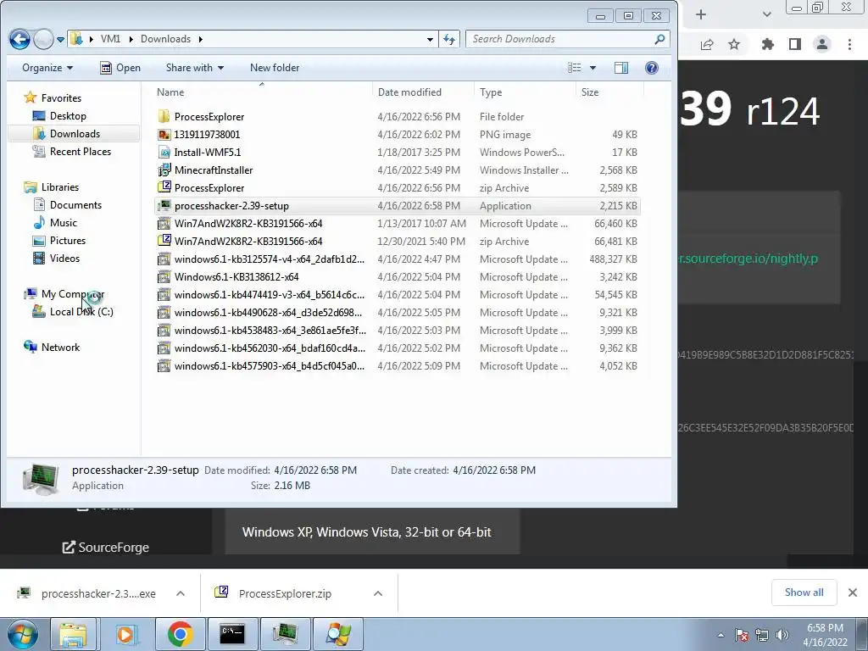Click the Explorer Forward navigation button
Image resolution: width=868 pixels, height=651 pixels.
[x=44, y=39]
